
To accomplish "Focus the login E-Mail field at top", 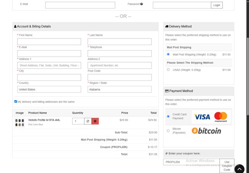I will [x=80, y=5].
